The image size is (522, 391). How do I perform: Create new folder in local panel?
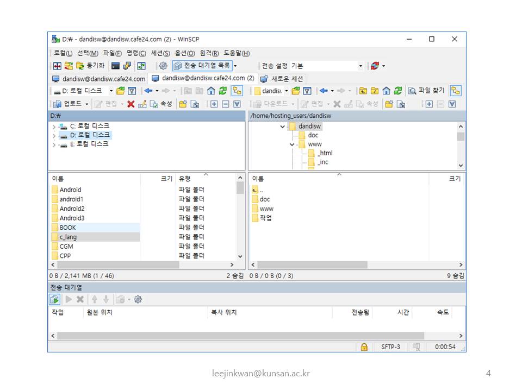click(x=183, y=104)
